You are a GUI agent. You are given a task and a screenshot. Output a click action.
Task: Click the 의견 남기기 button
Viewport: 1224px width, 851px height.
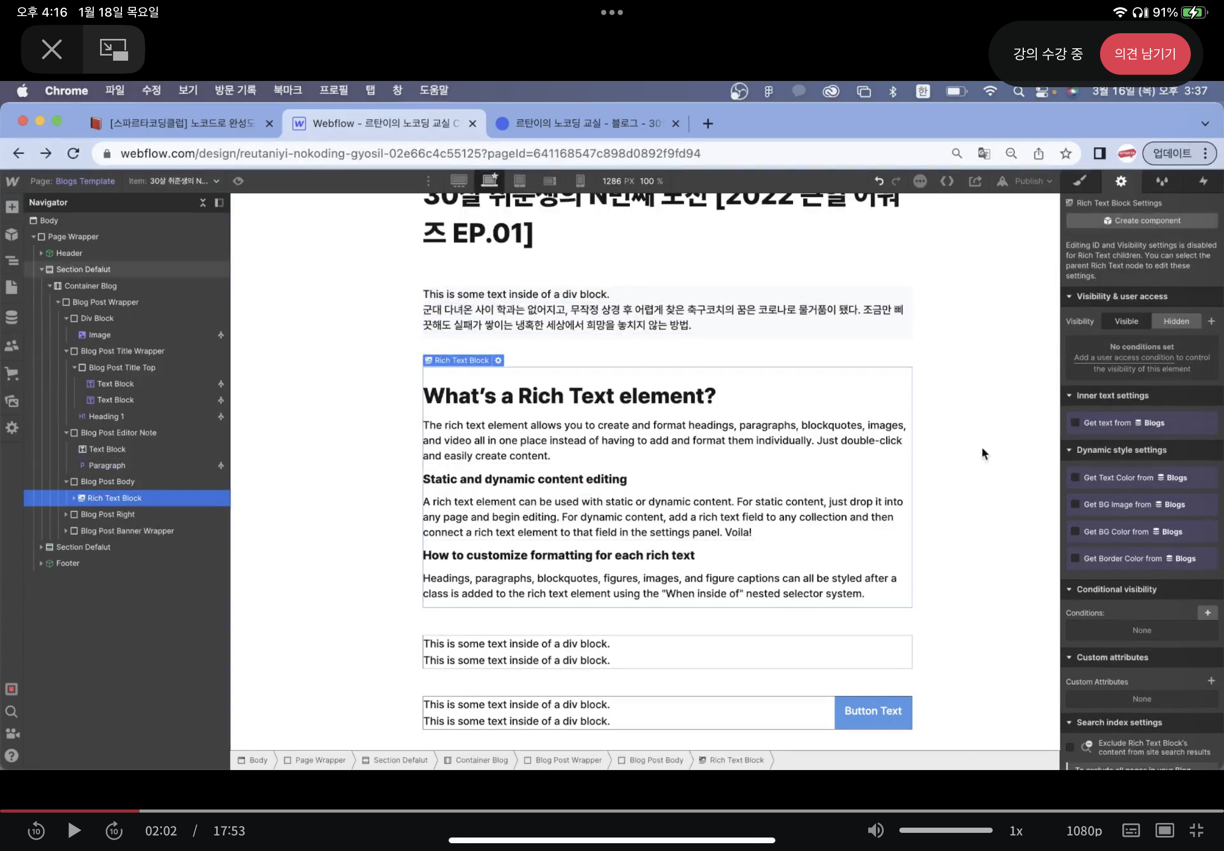1145,54
